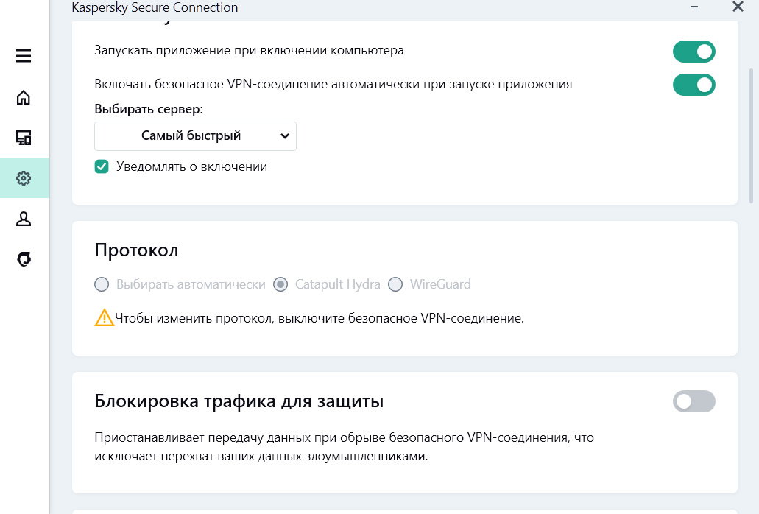Enable the traffic blocking kill switch toggle
This screenshot has width=759, height=514.
pyautogui.click(x=693, y=401)
